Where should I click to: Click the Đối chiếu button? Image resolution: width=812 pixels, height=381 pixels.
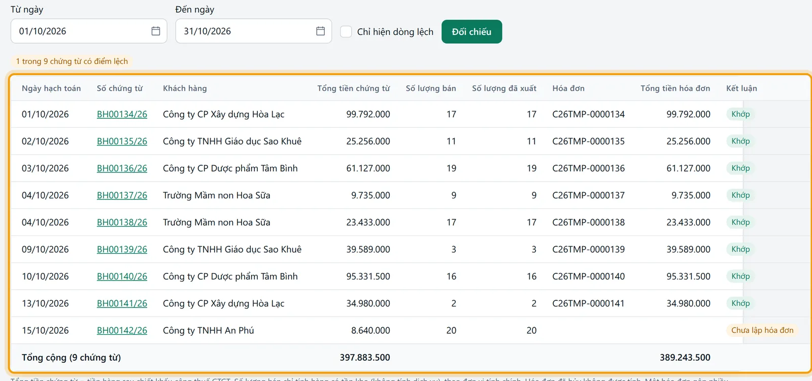471,31
